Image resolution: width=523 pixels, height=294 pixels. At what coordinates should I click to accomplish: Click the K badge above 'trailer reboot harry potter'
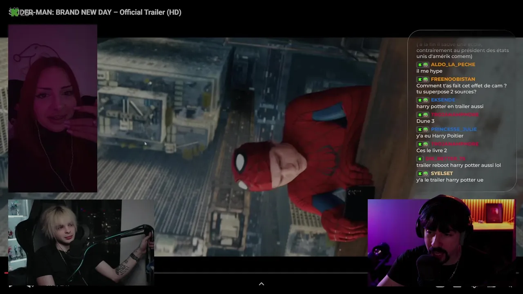tap(419, 159)
